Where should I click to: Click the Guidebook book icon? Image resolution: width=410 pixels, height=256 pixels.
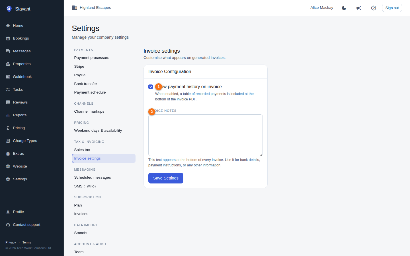click(x=8, y=77)
